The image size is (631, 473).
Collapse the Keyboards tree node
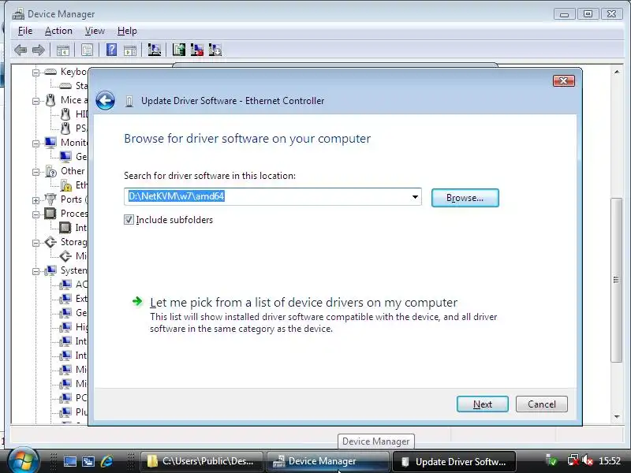35,73
